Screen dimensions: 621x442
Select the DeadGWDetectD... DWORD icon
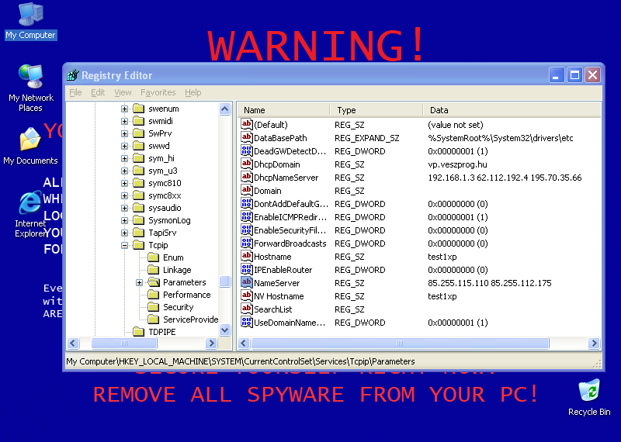[x=246, y=150]
